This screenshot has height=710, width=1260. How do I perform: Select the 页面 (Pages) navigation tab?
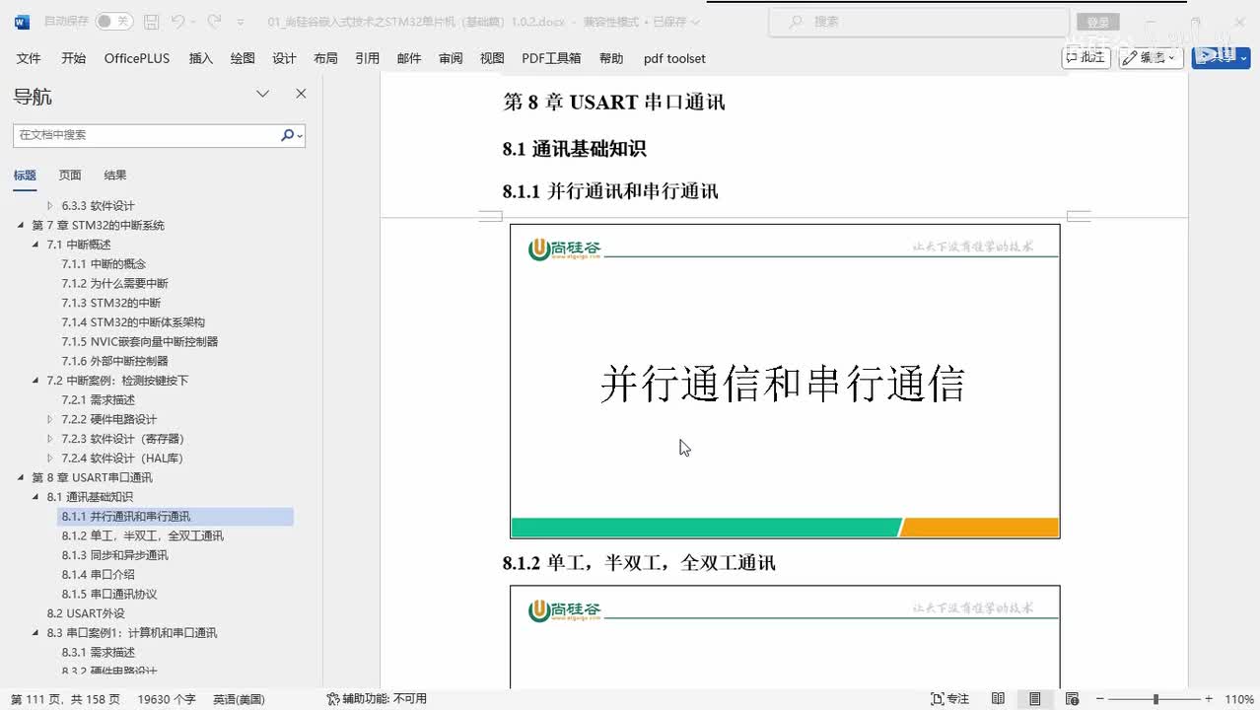tap(70, 176)
